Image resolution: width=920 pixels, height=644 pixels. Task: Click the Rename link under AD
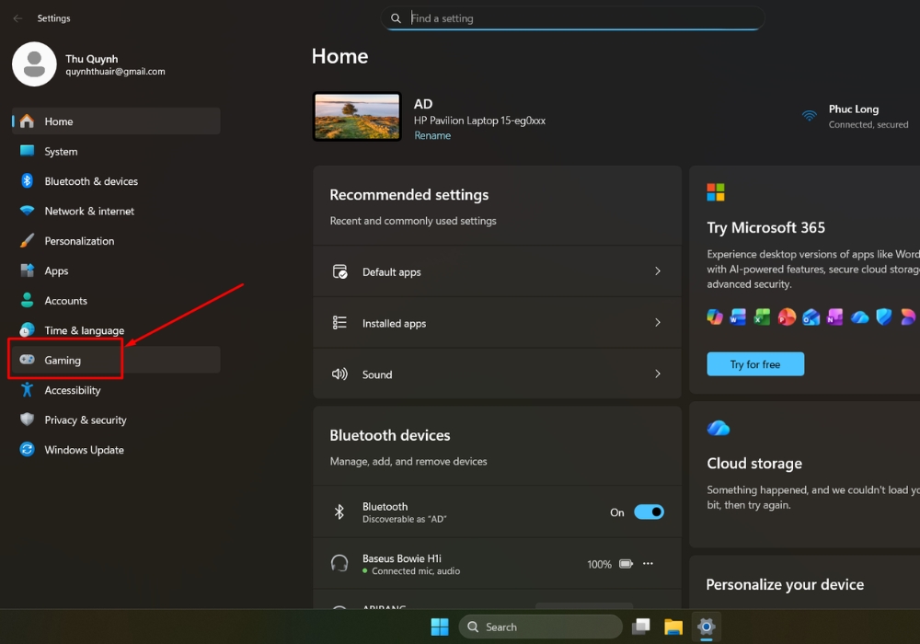click(x=432, y=135)
